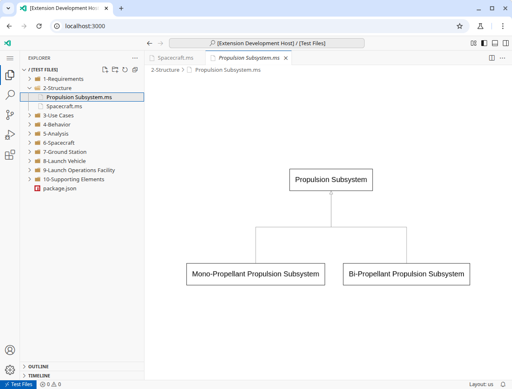
Task: Toggle the secondary side bar
Action: [506, 43]
